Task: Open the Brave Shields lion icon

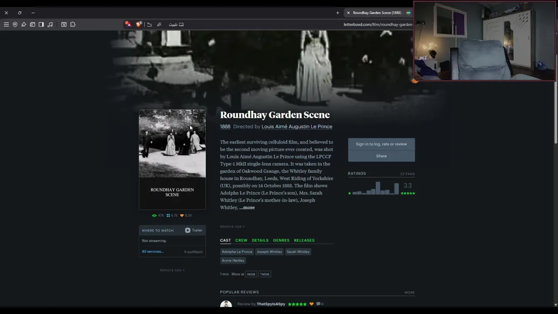Action: point(139,24)
